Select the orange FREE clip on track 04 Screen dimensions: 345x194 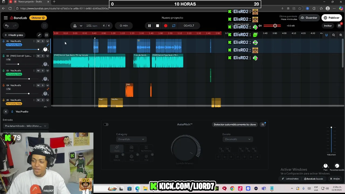129,90
